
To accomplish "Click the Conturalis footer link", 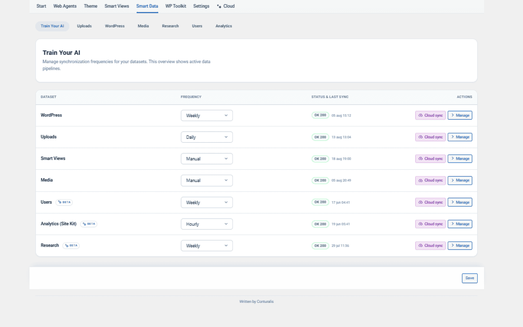I will 265,301.
